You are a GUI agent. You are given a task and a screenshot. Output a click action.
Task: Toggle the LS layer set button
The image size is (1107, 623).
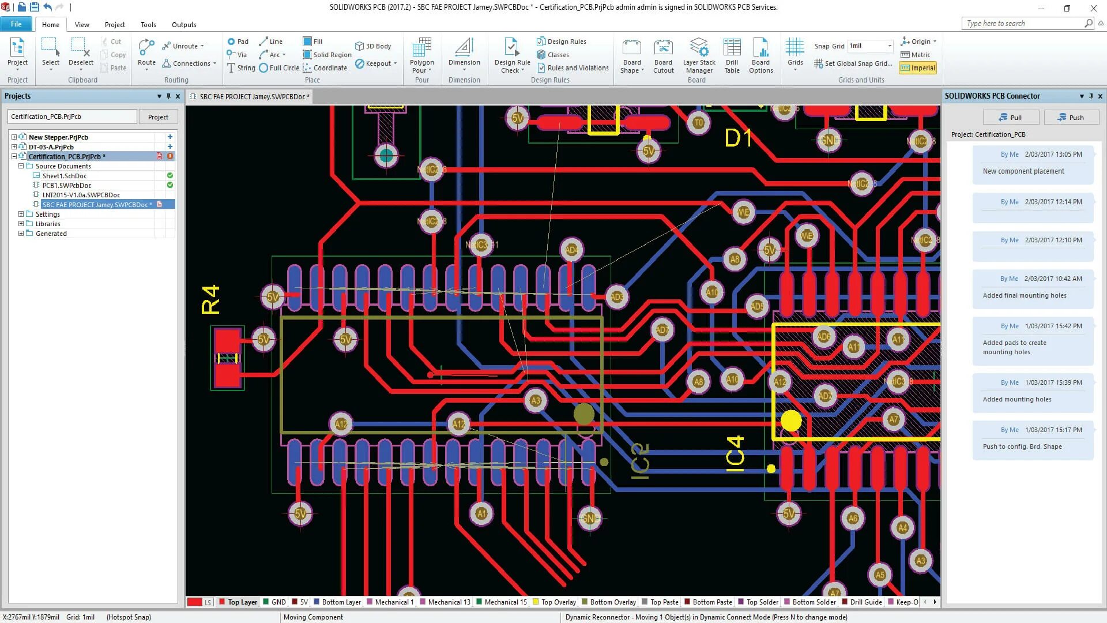(208, 602)
